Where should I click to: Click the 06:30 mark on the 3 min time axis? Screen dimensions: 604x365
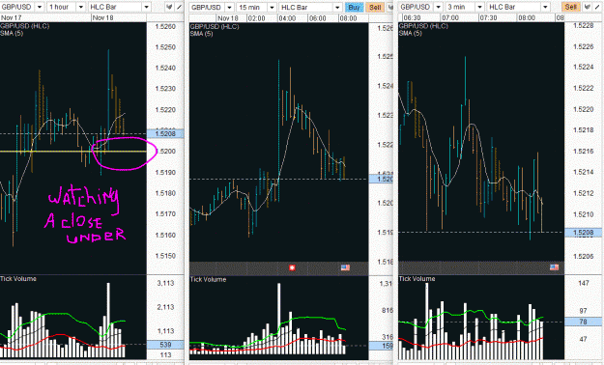[x=412, y=18]
